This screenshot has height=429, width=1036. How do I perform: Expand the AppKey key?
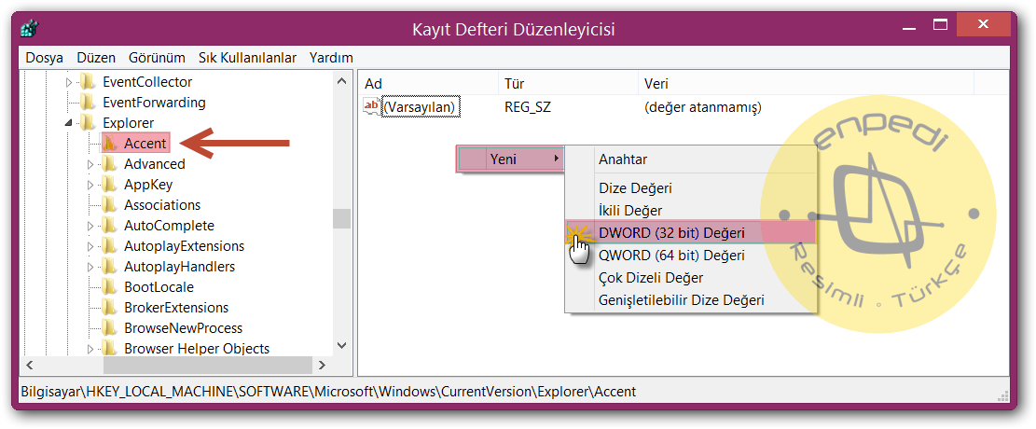point(90,185)
